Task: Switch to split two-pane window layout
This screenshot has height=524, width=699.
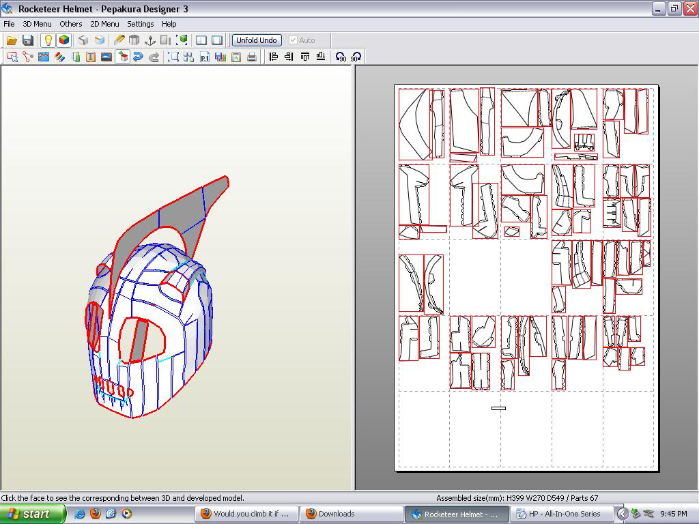Action: pyautogui.click(x=201, y=40)
